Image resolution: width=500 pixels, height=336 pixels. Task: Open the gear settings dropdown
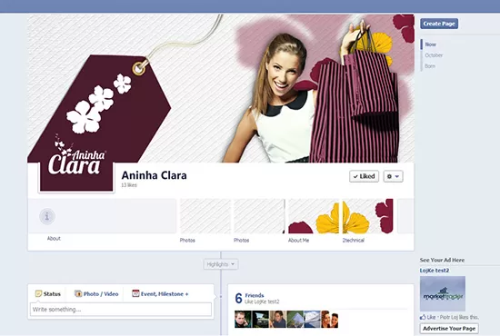pos(393,176)
